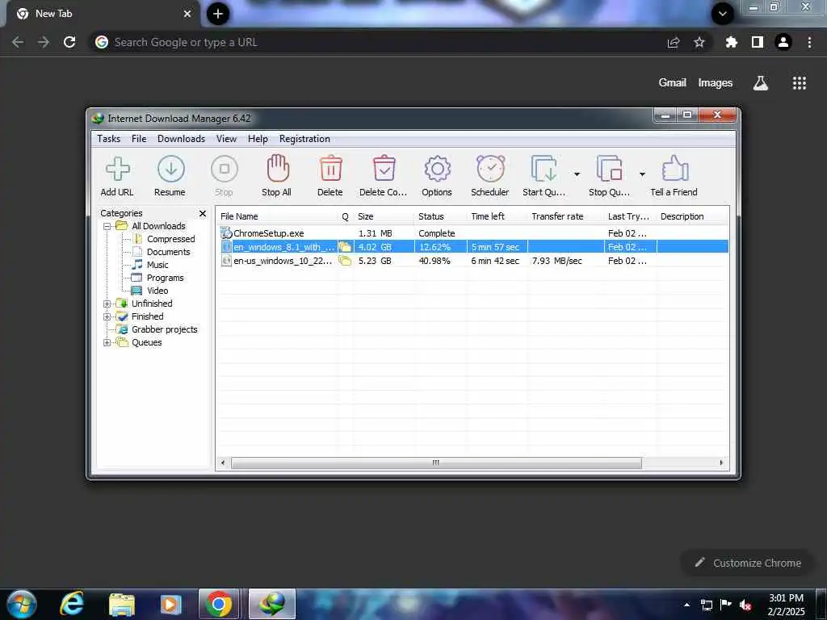
Task: Sort by the Description column header
Action: (692, 216)
